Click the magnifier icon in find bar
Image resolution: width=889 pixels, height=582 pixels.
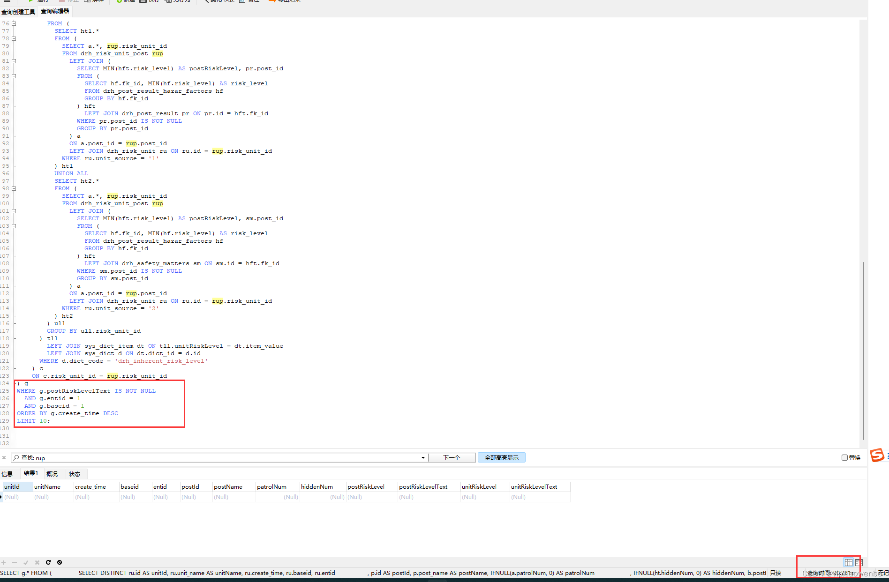click(x=16, y=458)
